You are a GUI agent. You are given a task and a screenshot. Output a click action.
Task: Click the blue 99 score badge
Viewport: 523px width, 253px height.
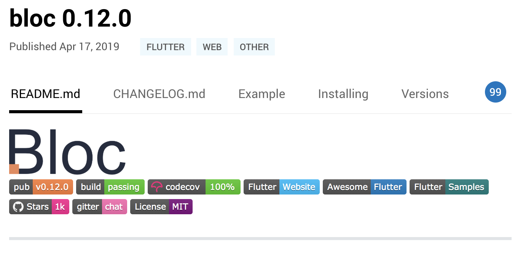tap(495, 92)
